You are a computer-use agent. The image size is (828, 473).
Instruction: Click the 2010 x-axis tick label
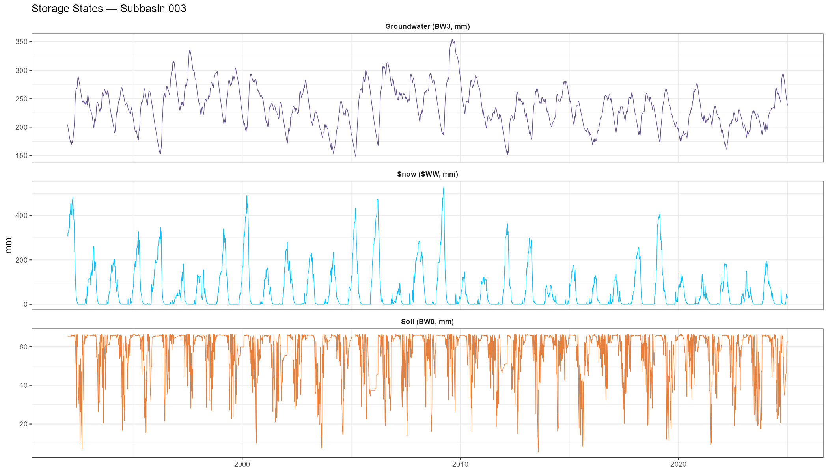click(460, 464)
